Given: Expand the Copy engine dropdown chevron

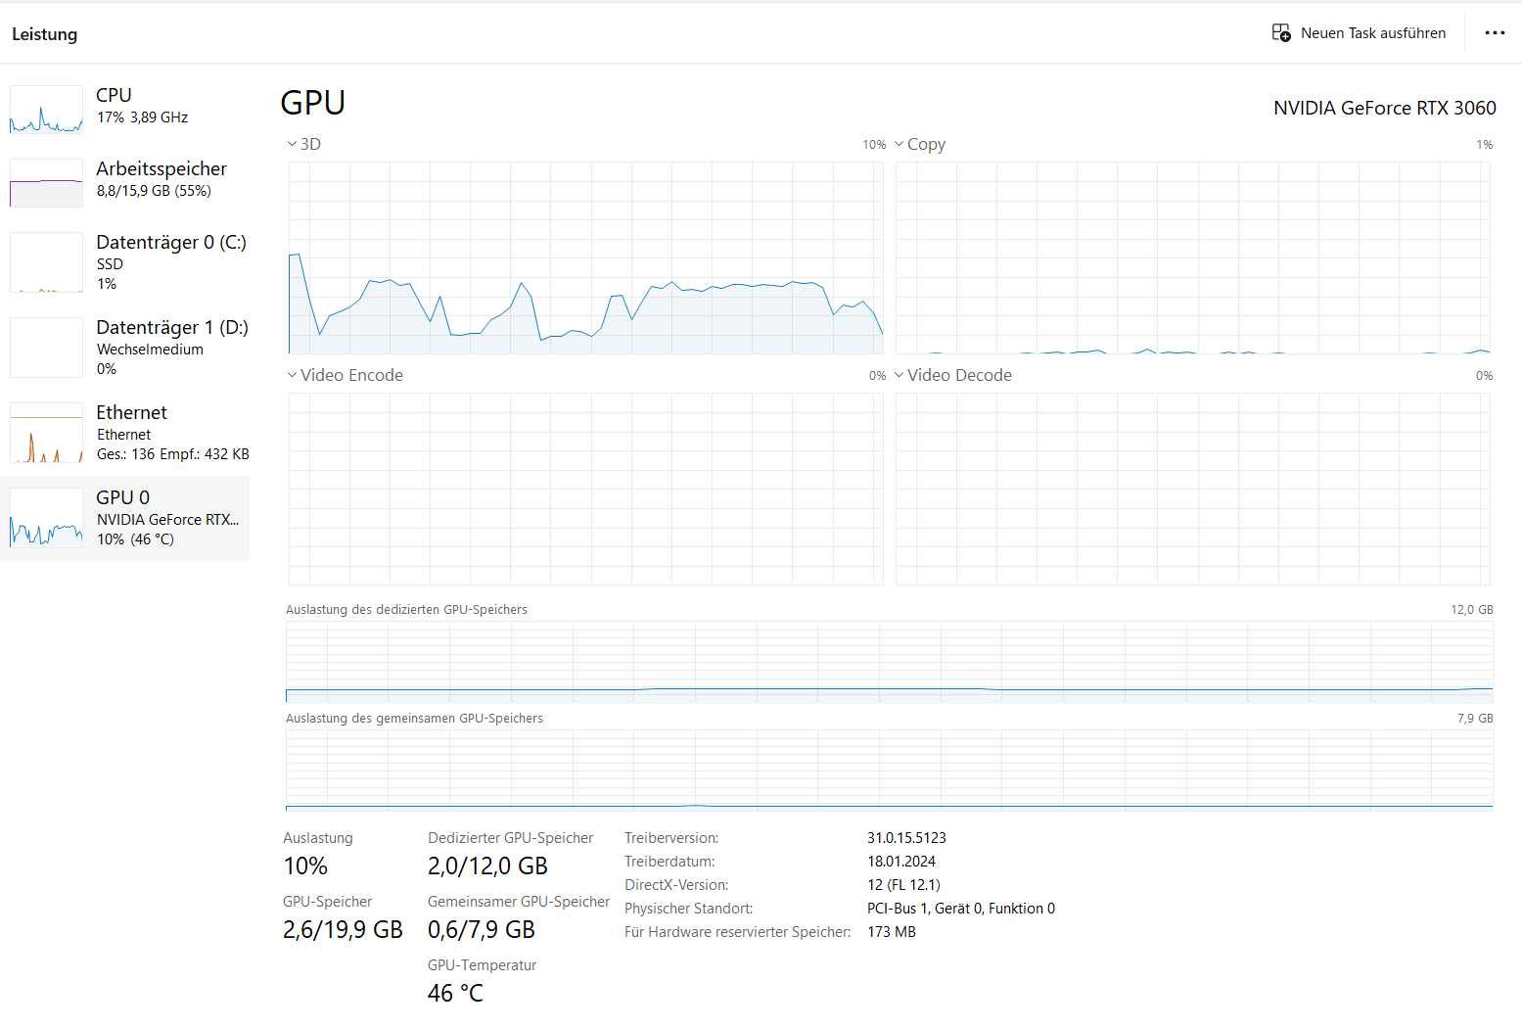Looking at the screenshot, I should point(899,144).
